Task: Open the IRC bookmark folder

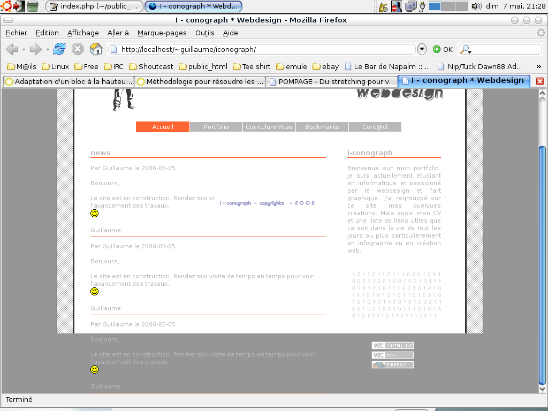Action: coord(113,66)
